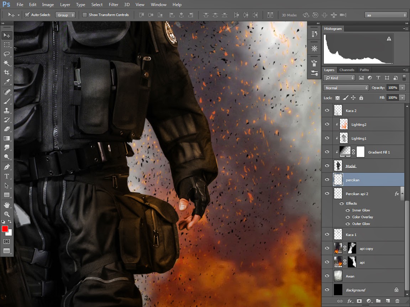410x307 pixels.
Task: Hide the Model layer visibility eye
Action: [327, 166]
